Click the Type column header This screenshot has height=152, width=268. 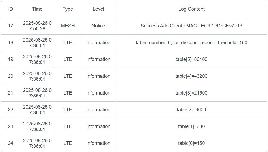[68, 9]
